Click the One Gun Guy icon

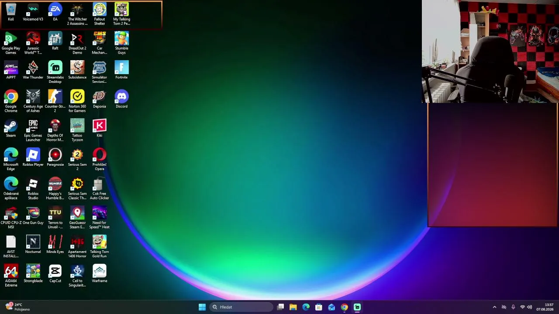(x=33, y=216)
